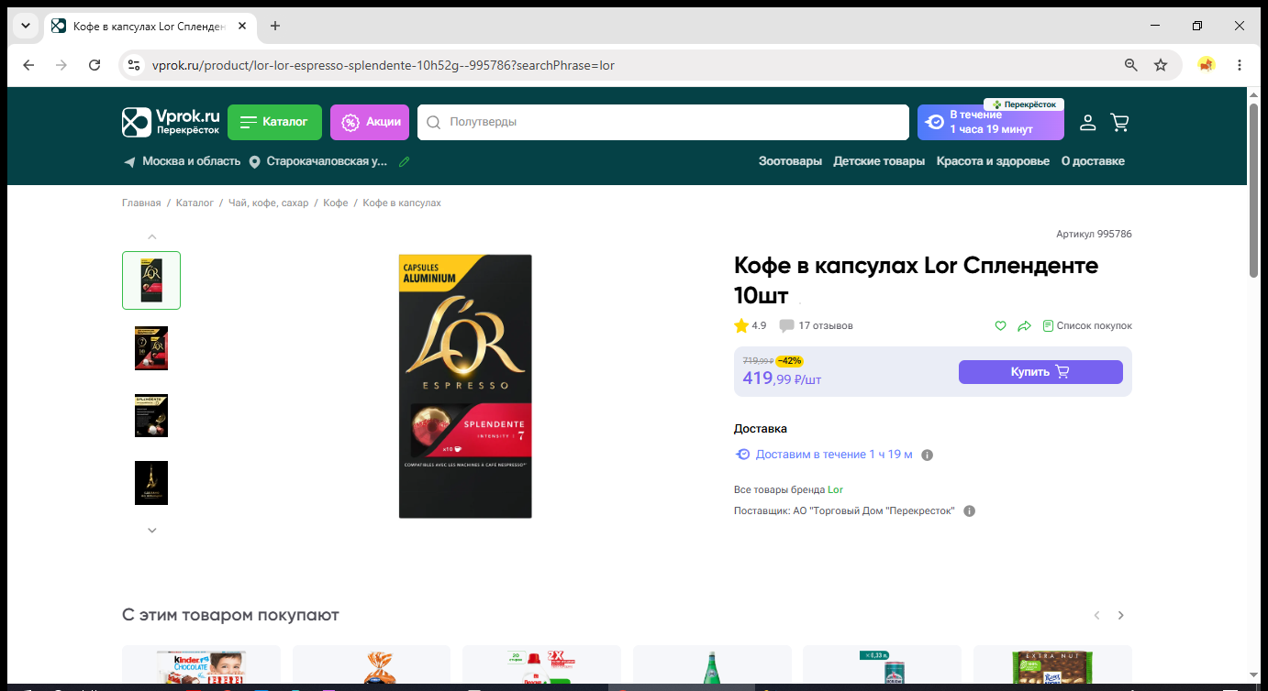Click the magnifier icon in the search box
The image size is (1268, 691).
[434, 122]
